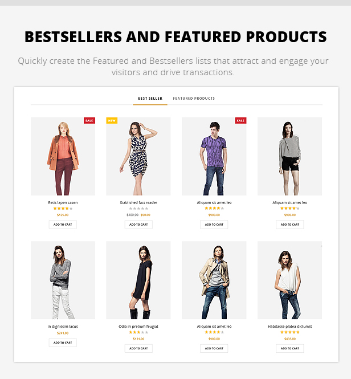Open the beige trench coat product image
The image size is (351, 379).
click(214, 280)
